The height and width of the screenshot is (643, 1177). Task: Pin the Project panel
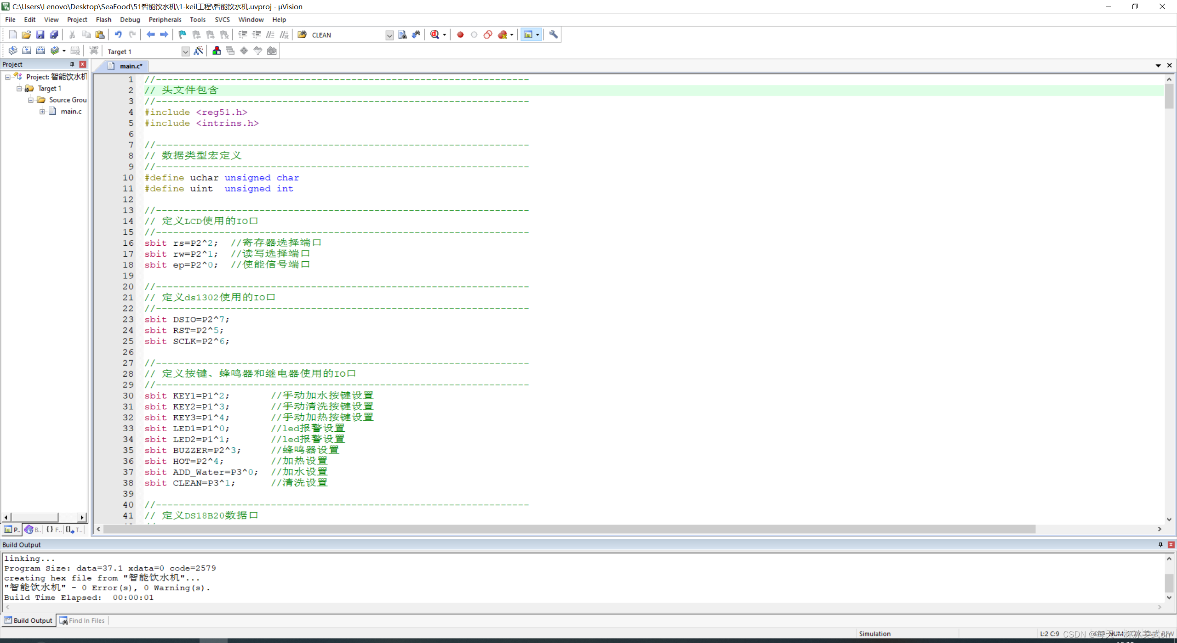(x=72, y=64)
